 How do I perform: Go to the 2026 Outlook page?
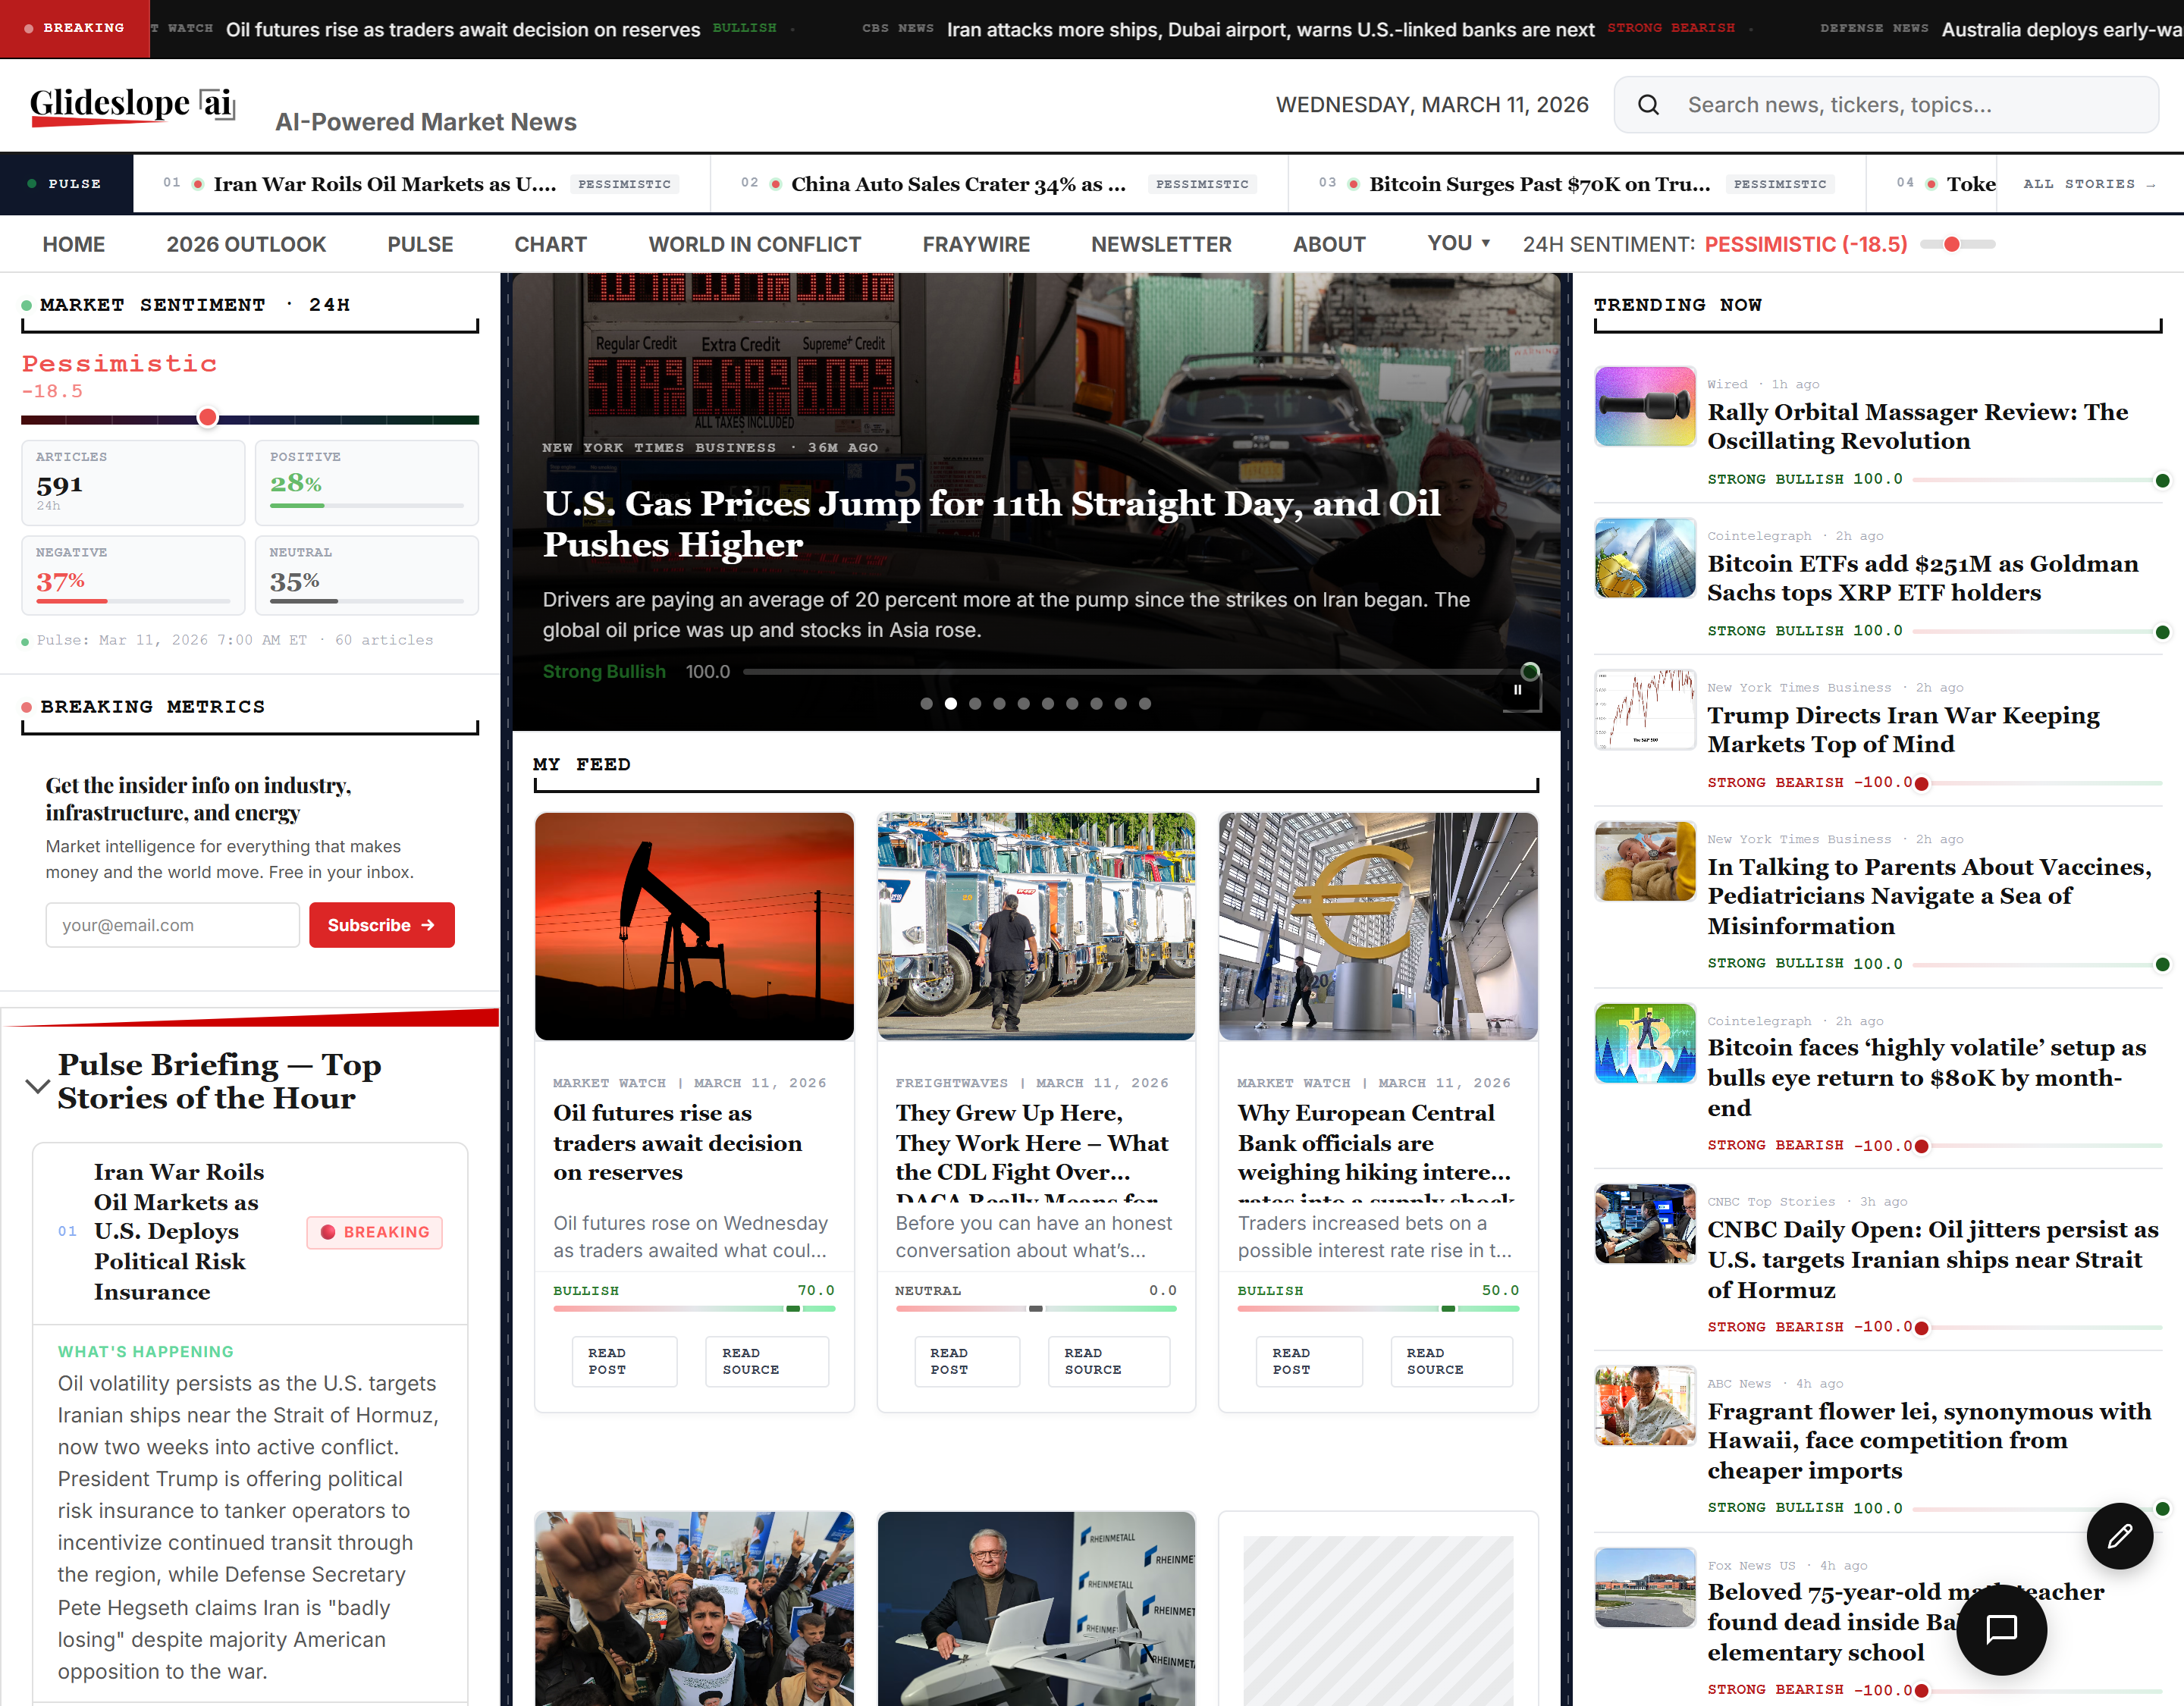click(x=246, y=244)
